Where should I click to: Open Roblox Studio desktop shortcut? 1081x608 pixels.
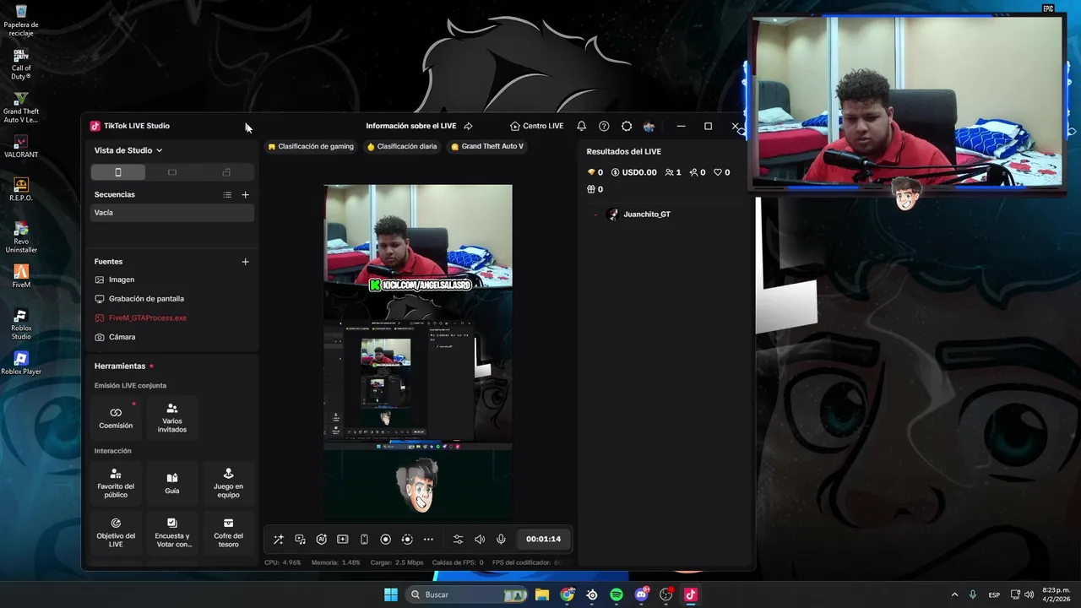[x=21, y=324]
